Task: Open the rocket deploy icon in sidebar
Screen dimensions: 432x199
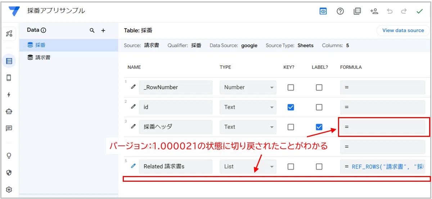Action: [9, 34]
